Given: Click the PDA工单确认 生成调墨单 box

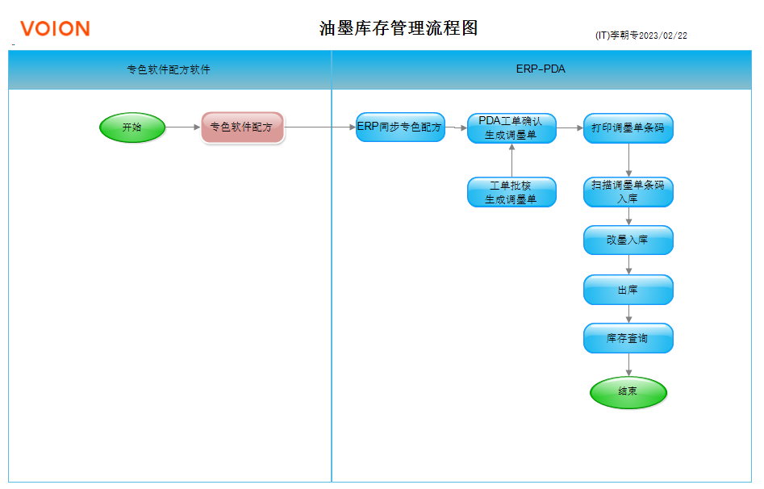Looking at the screenshot, I should click(511, 128).
